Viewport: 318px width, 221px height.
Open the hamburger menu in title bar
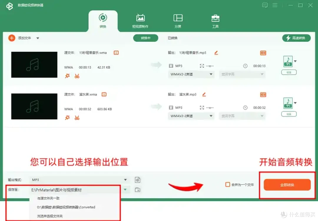click(x=275, y=5)
